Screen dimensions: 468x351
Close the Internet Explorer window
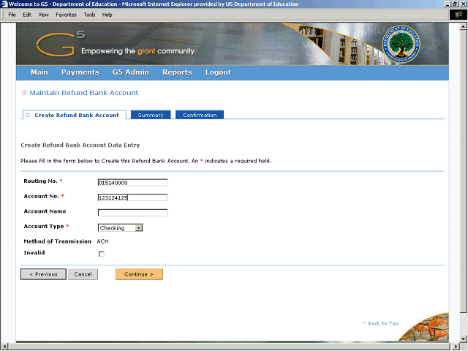pyautogui.click(x=463, y=4)
